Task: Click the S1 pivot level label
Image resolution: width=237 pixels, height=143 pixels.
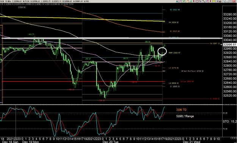Action: pyautogui.click(x=175, y=86)
